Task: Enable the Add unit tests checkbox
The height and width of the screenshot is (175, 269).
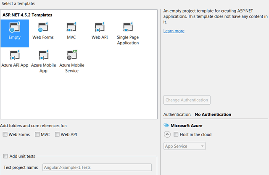Action: (5, 156)
